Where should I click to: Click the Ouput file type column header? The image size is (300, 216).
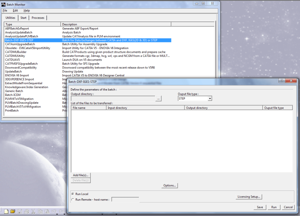pos(277,108)
